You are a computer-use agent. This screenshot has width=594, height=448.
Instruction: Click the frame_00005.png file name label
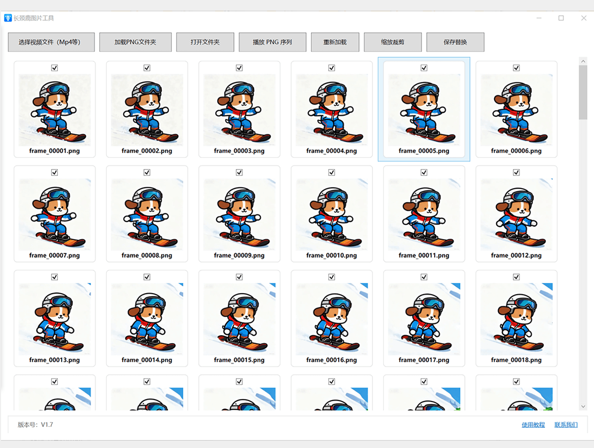[424, 151]
